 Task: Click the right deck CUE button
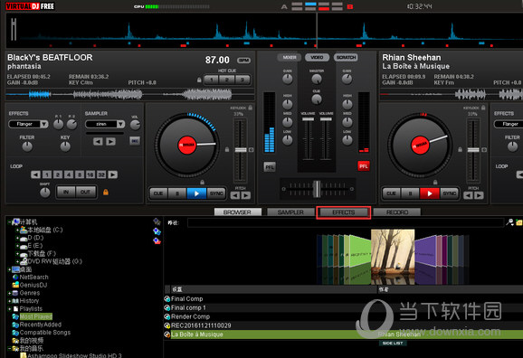(391, 193)
